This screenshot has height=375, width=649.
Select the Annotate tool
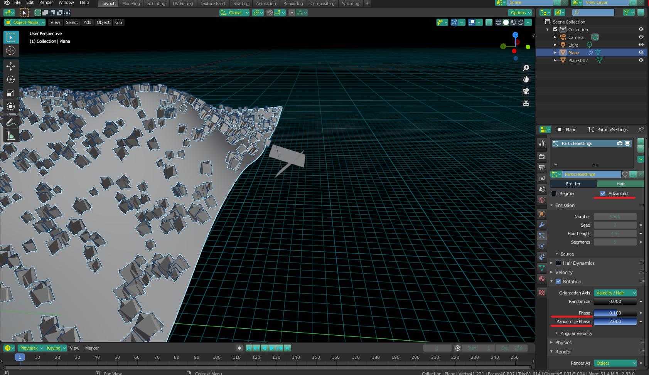click(11, 122)
